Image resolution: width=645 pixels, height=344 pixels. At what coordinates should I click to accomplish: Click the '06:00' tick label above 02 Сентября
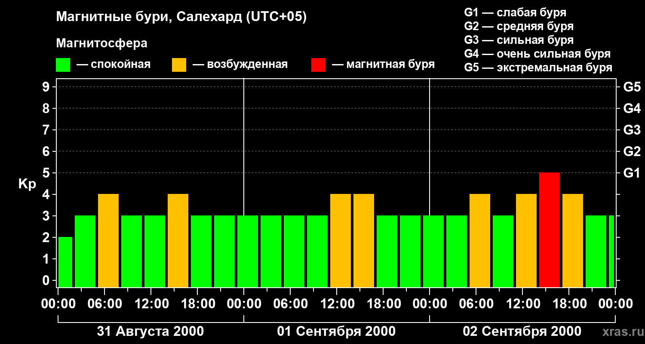coord(477,304)
